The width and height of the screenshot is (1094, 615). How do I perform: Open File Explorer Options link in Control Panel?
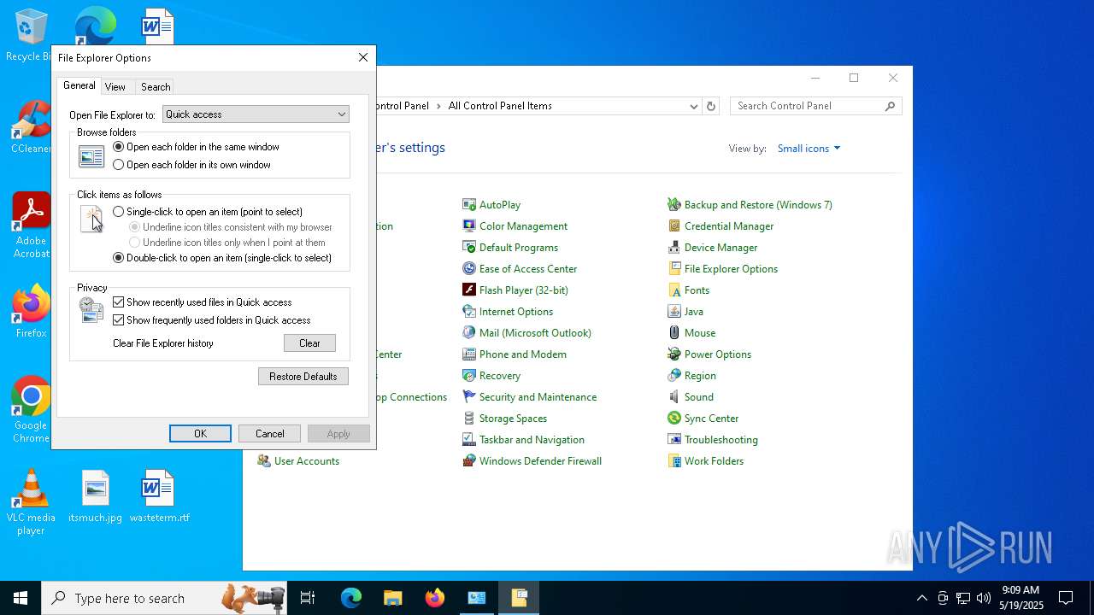click(x=731, y=269)
